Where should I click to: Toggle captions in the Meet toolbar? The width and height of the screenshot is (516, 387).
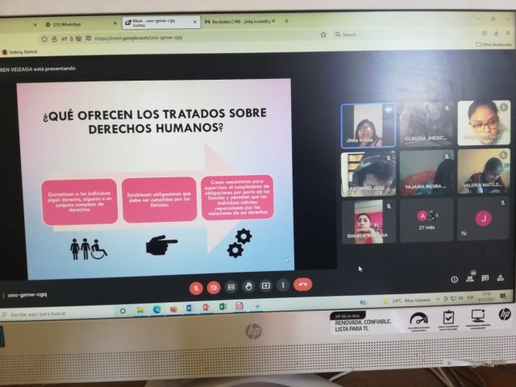coord(231,287)
